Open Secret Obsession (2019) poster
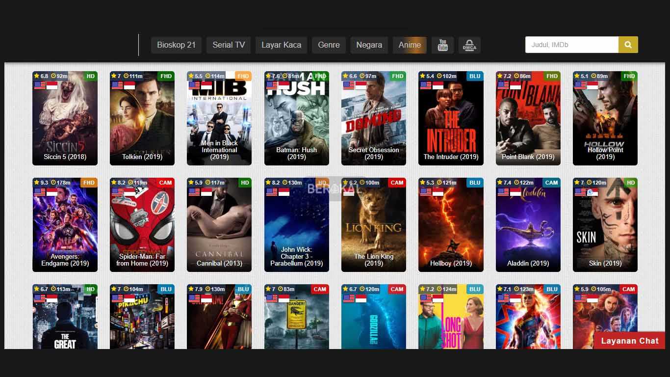Image resolution: width=670 pixels, height=377 pixels. (x=374, y=118)
